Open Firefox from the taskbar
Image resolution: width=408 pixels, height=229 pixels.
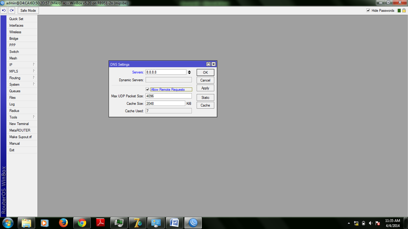pos(63,223)
